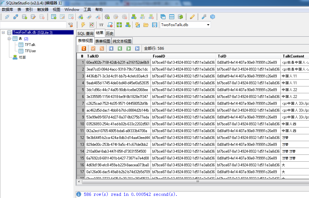Click the Rollback changes X icon

pyautogui.click(x=102, y=48)
